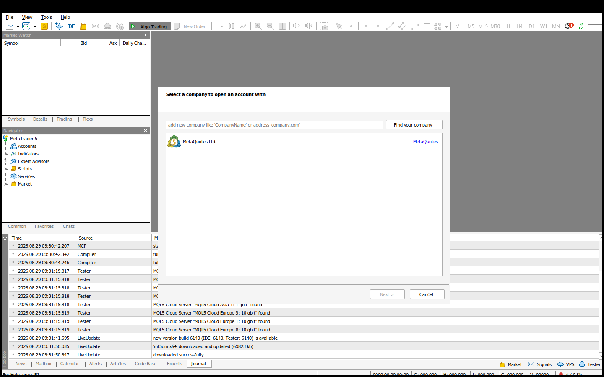Select the horizontal line drawing tool
The image size is (604, 377).
click(378, 26)
